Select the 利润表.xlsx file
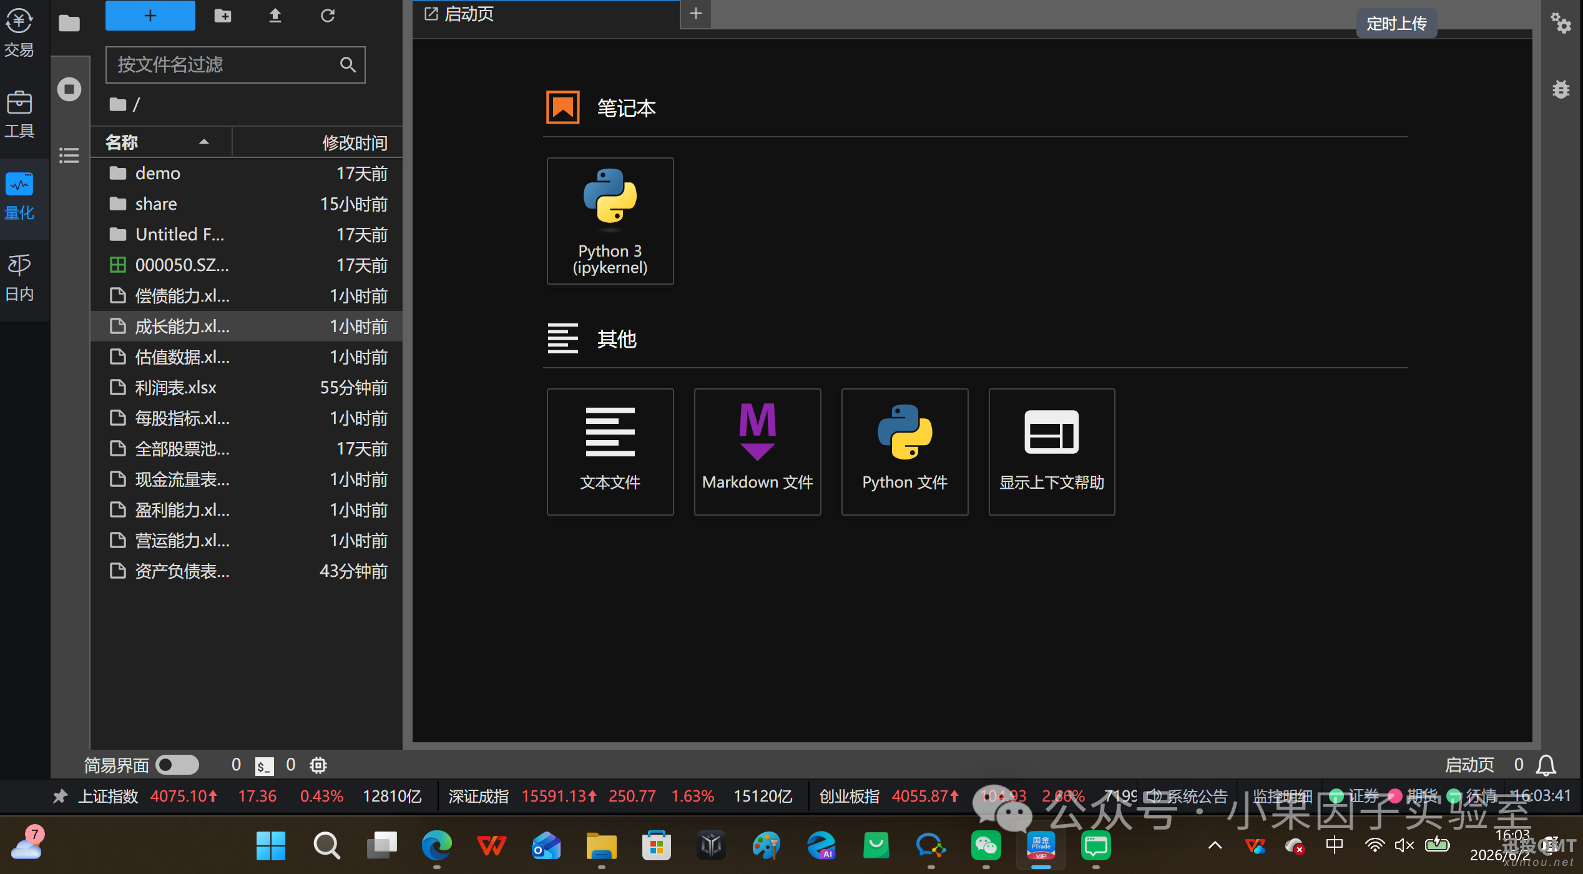Screen dimensions: 1583x874 click(x=247, y=387)
